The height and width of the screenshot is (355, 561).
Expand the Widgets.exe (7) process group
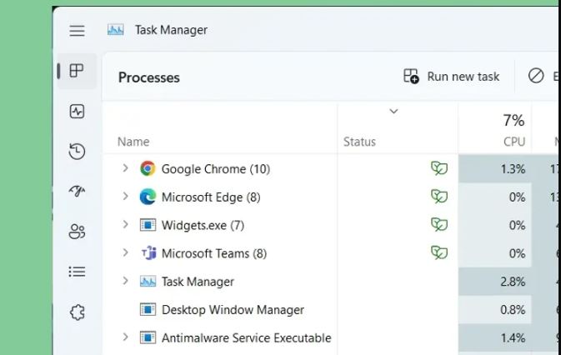coord(125,224)
